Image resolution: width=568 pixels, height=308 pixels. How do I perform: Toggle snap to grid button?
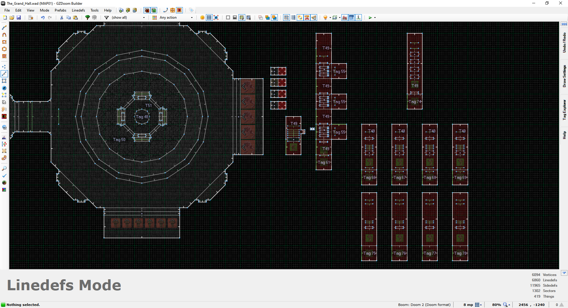(x=286, y=17)
